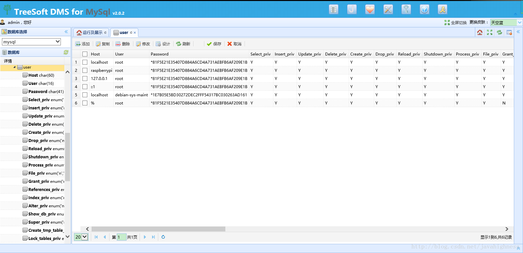523x253 pixels.
Task: Toggle the select-all checkbox in table header
Action: pyautogui.click(x=85, y=54)
